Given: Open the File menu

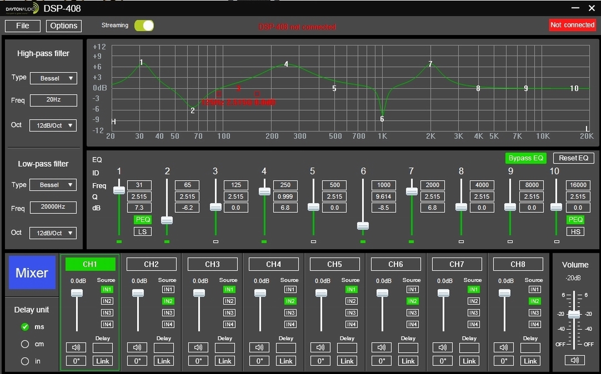Looking at the screenshot, I should [23, 26].
